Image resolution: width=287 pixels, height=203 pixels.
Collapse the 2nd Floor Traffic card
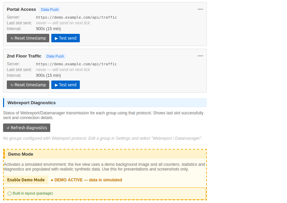click(x=200, y=56)
